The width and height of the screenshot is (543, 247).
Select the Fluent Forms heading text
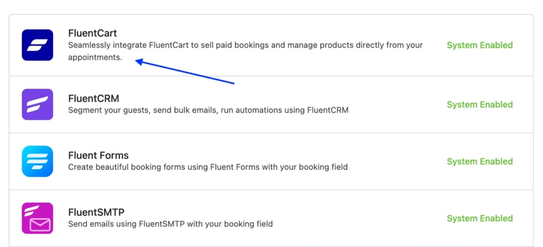(x=98, y=155)
